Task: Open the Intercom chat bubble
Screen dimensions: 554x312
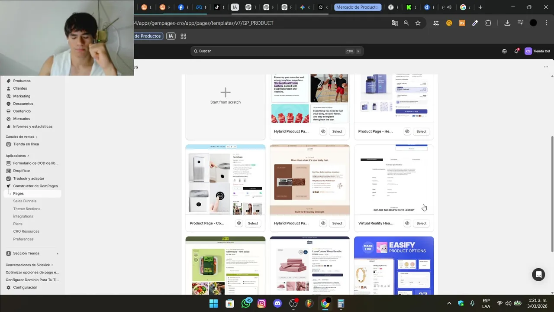Action: [538, 275]
